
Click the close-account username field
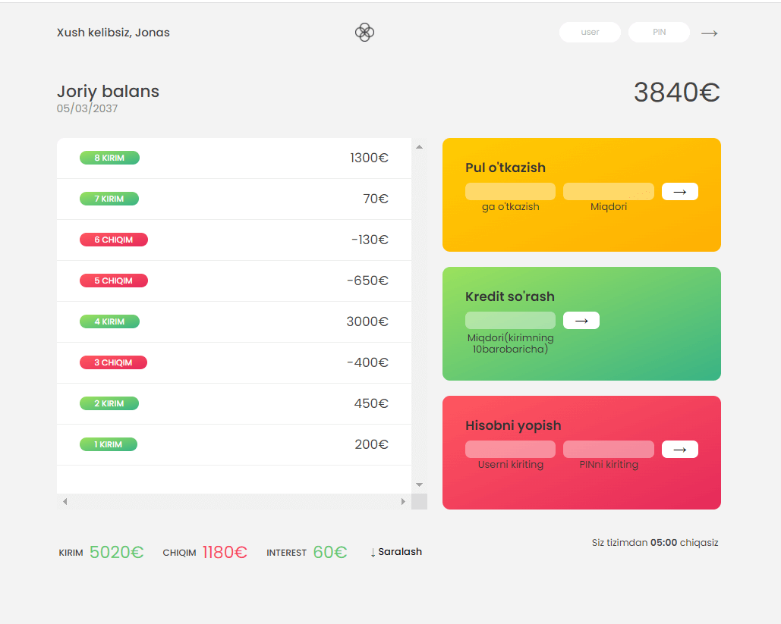(x=510, y=450)
